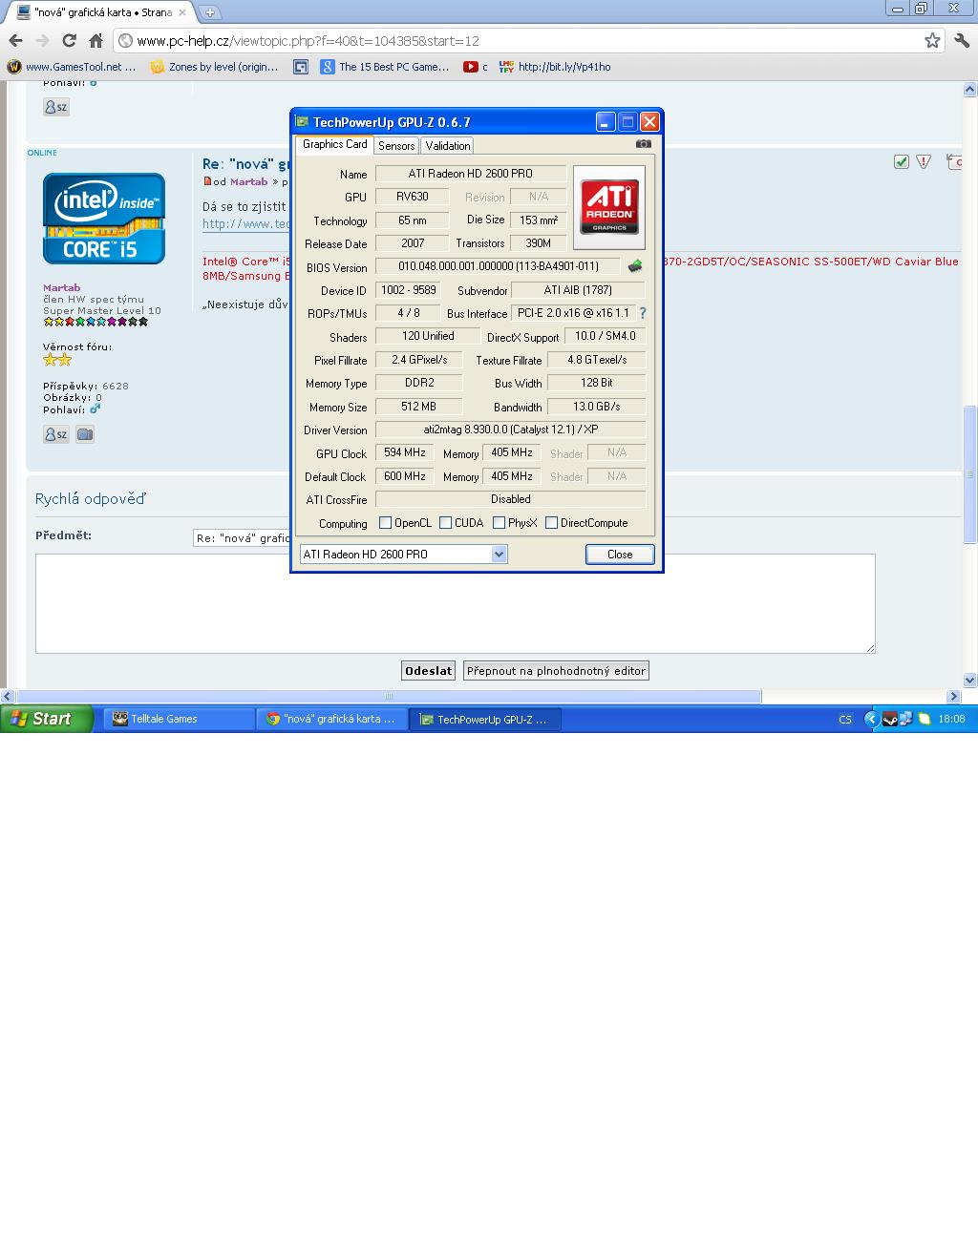Select the GPU Clock 594 MHz value

(405, 452)
